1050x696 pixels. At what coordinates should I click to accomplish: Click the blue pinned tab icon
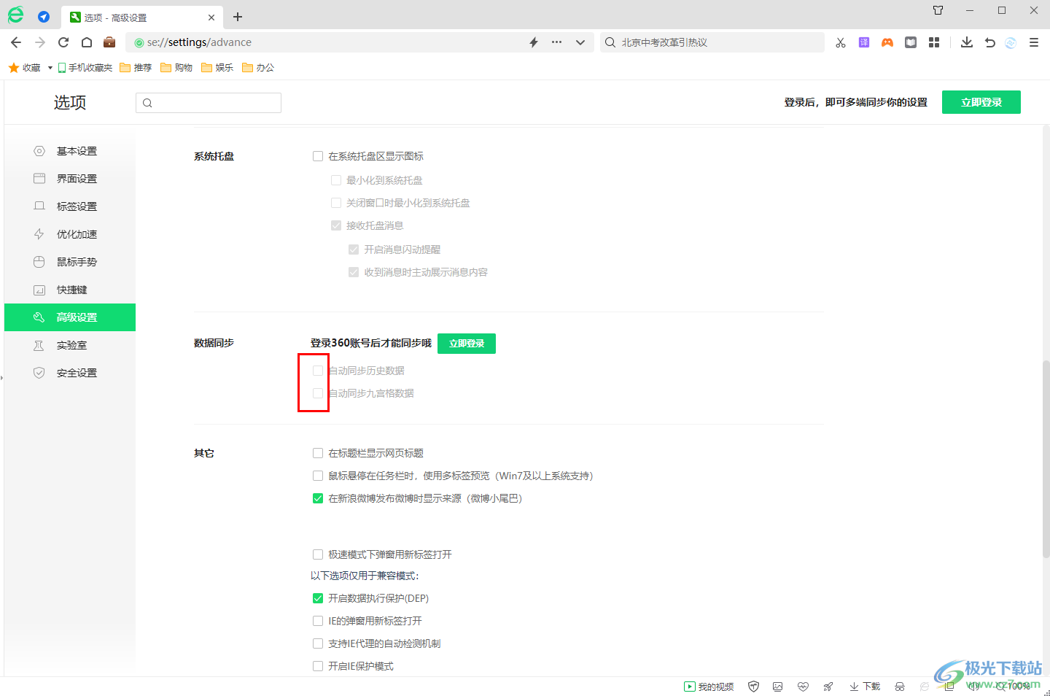click(x=44, y=17)
